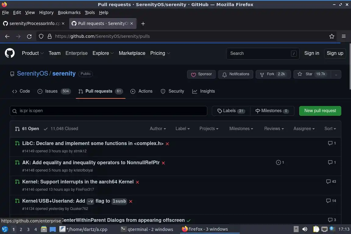
Task: Open the Assignee filter dropdown
Action: tap(304, 129)
